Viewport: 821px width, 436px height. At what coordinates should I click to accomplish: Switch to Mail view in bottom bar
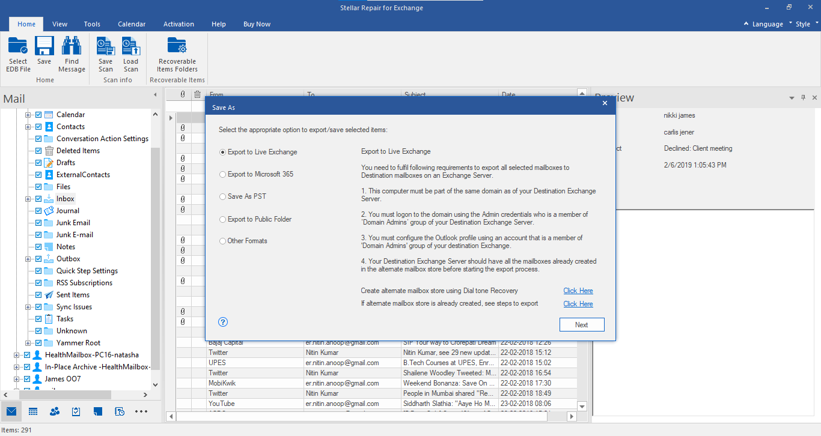point(11,411)
